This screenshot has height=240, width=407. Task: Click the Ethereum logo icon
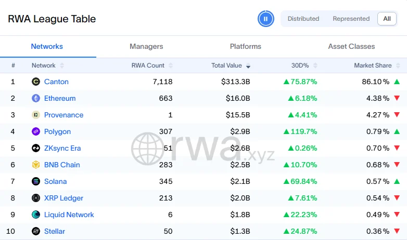36,98
